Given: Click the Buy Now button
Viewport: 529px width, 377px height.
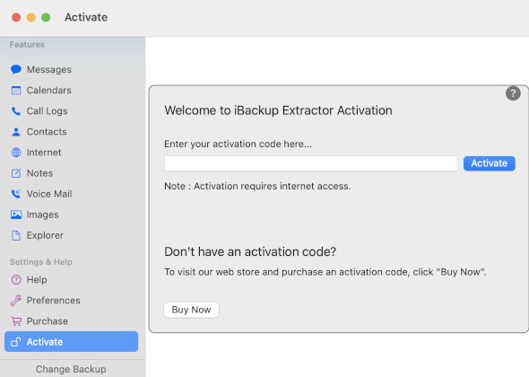Looking at the screenshot, I should click(x=191, y=310).
